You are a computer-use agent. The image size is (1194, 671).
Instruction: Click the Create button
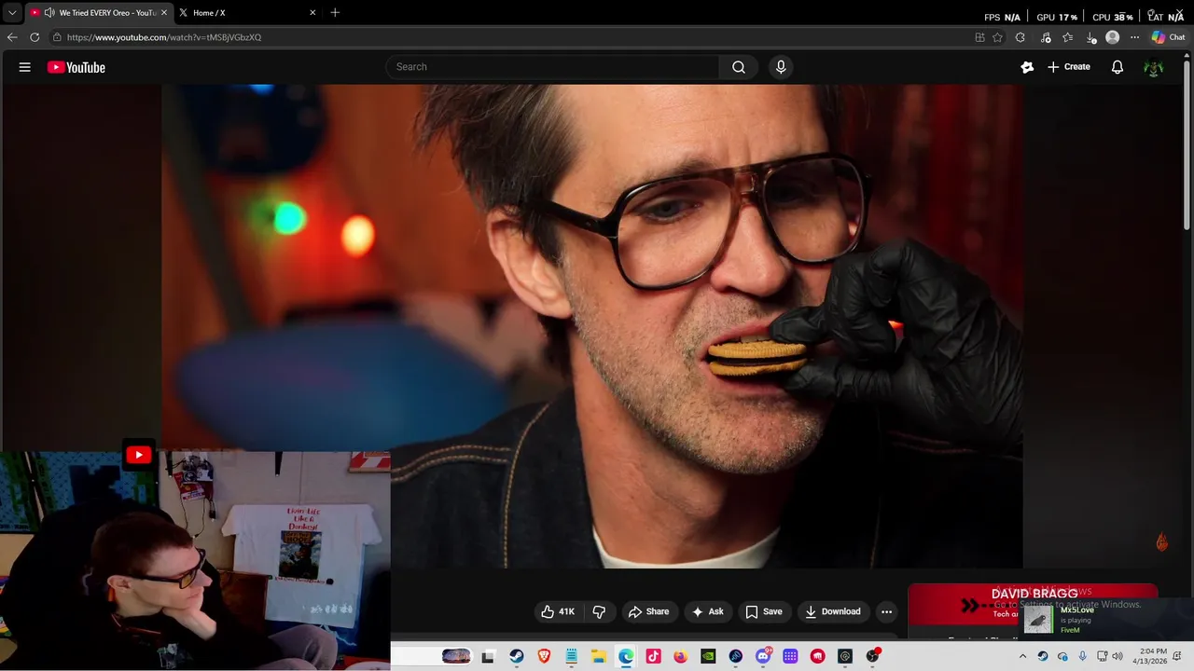1069,67
